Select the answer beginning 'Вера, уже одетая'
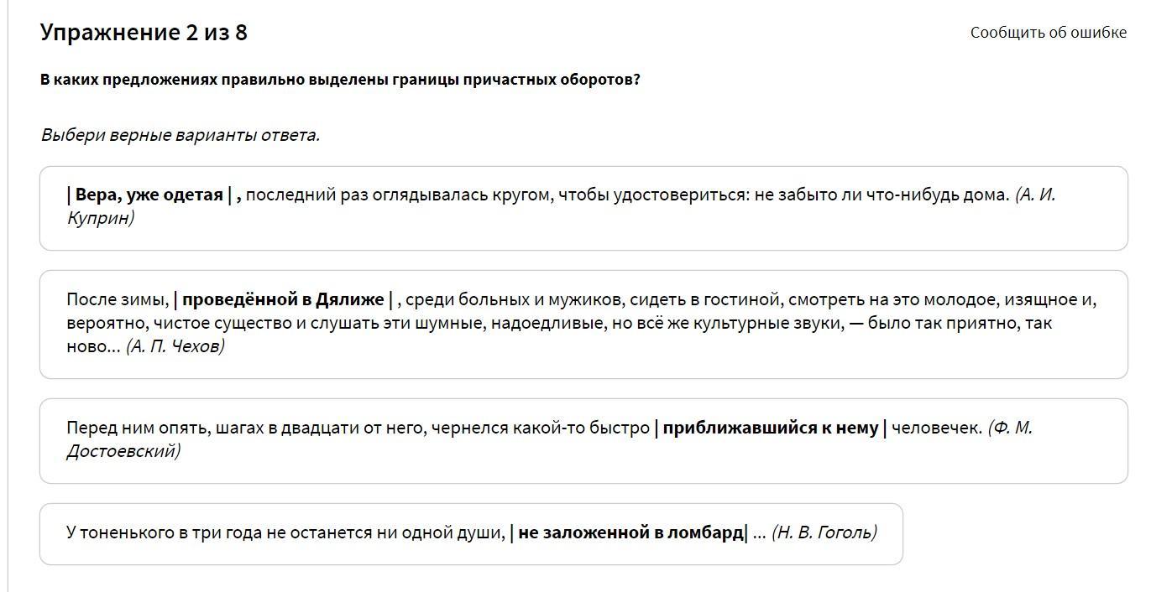 [583, 208]
